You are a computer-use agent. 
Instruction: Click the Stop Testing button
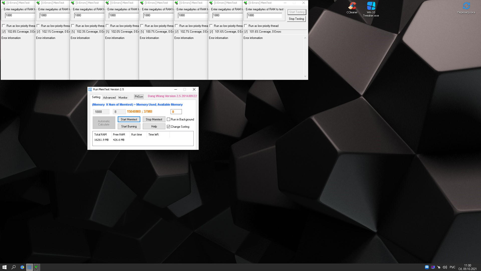pyautogui.click(x=296, y=19)
